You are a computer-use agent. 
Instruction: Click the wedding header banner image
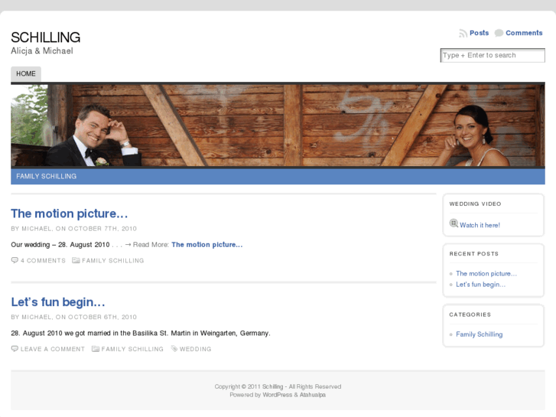point(278,125)
